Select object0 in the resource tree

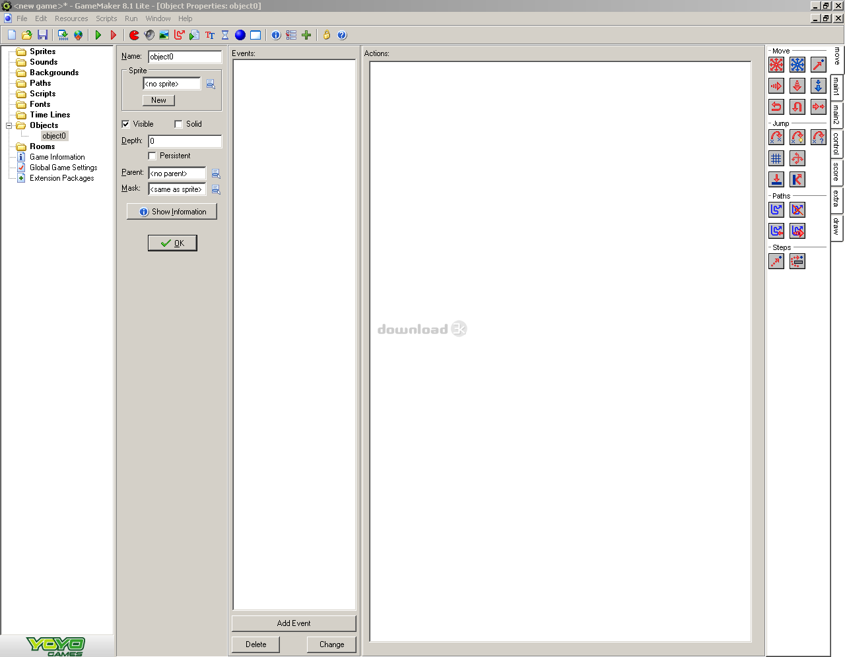[54, 136]
